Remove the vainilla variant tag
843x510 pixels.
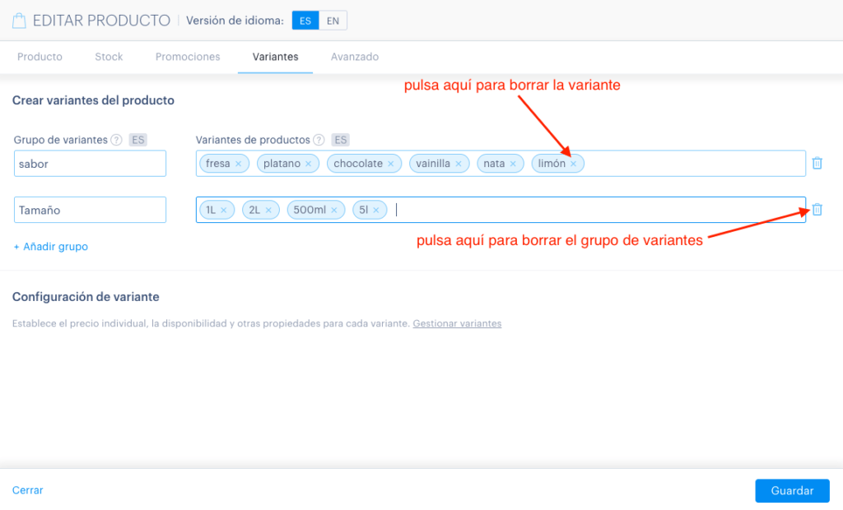coord(459,164)
